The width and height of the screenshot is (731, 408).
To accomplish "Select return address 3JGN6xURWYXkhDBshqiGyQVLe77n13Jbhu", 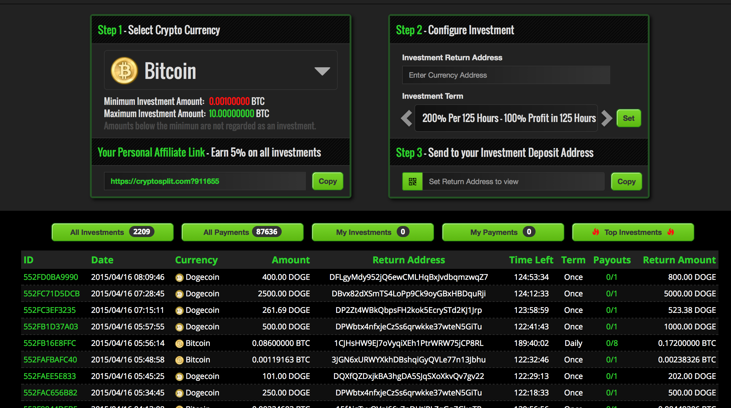I will tap(409, 360).
